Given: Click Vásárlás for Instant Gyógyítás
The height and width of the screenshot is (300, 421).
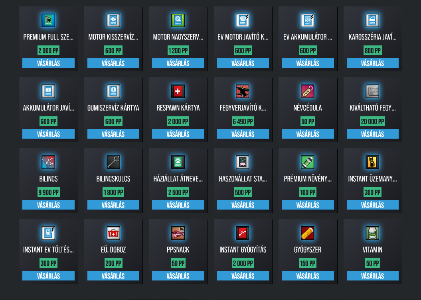Looking at the screenshot, I should click(x=243, y=276).
